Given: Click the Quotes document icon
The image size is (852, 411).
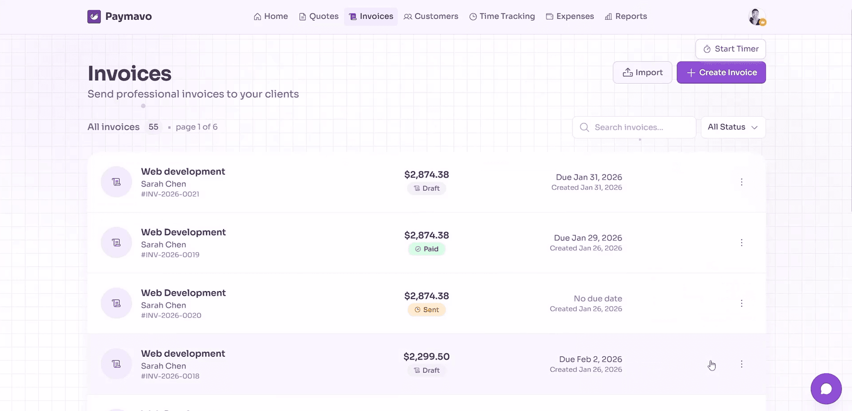Looking at the screenshot, I should (303, 17).
